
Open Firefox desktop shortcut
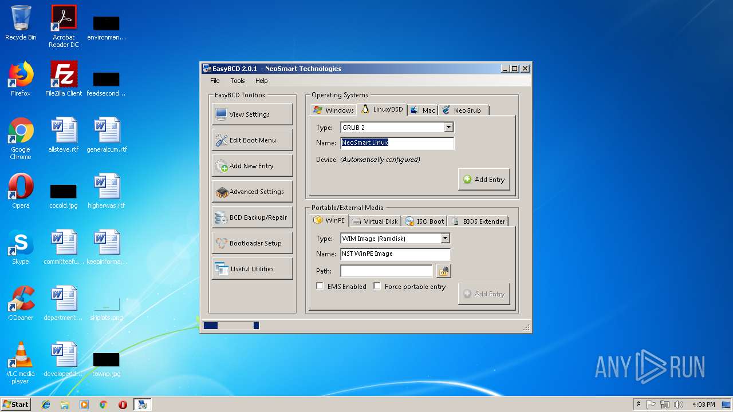pyautogui.click(x=21, y=79)
